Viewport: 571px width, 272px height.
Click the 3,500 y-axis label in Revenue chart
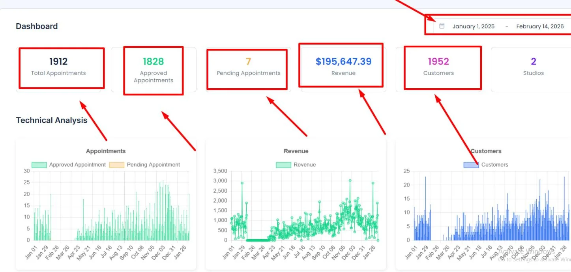click(220, 171)
